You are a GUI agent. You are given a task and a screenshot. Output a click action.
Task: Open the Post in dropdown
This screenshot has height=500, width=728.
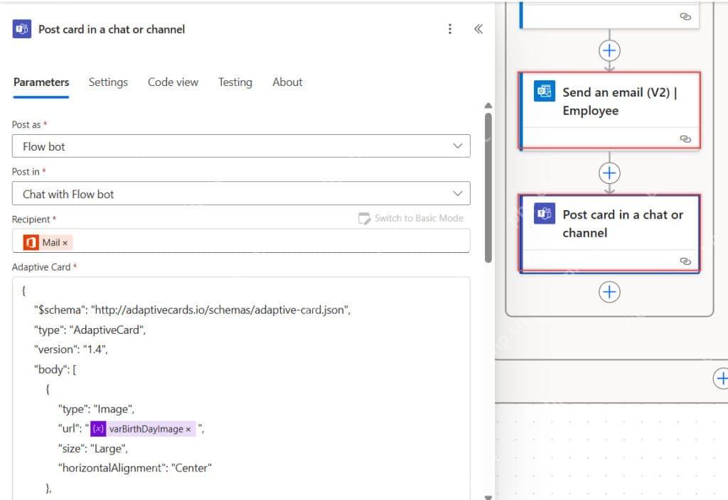pos(241,193)
